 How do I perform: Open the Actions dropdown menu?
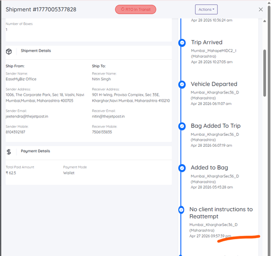[206, 9]
